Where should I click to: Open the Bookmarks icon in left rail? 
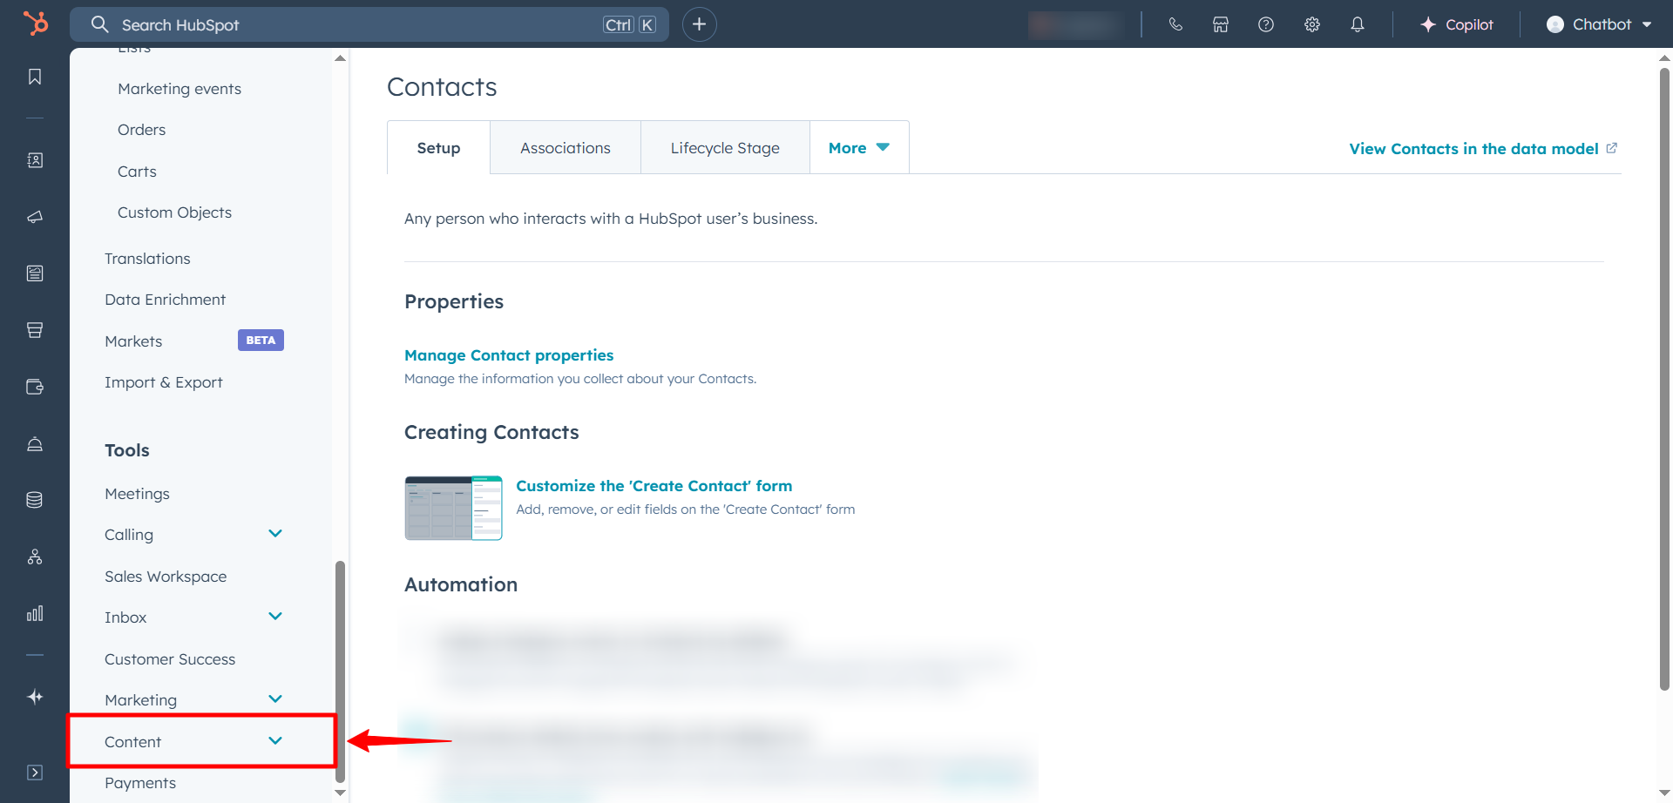[x=35, y=77]
